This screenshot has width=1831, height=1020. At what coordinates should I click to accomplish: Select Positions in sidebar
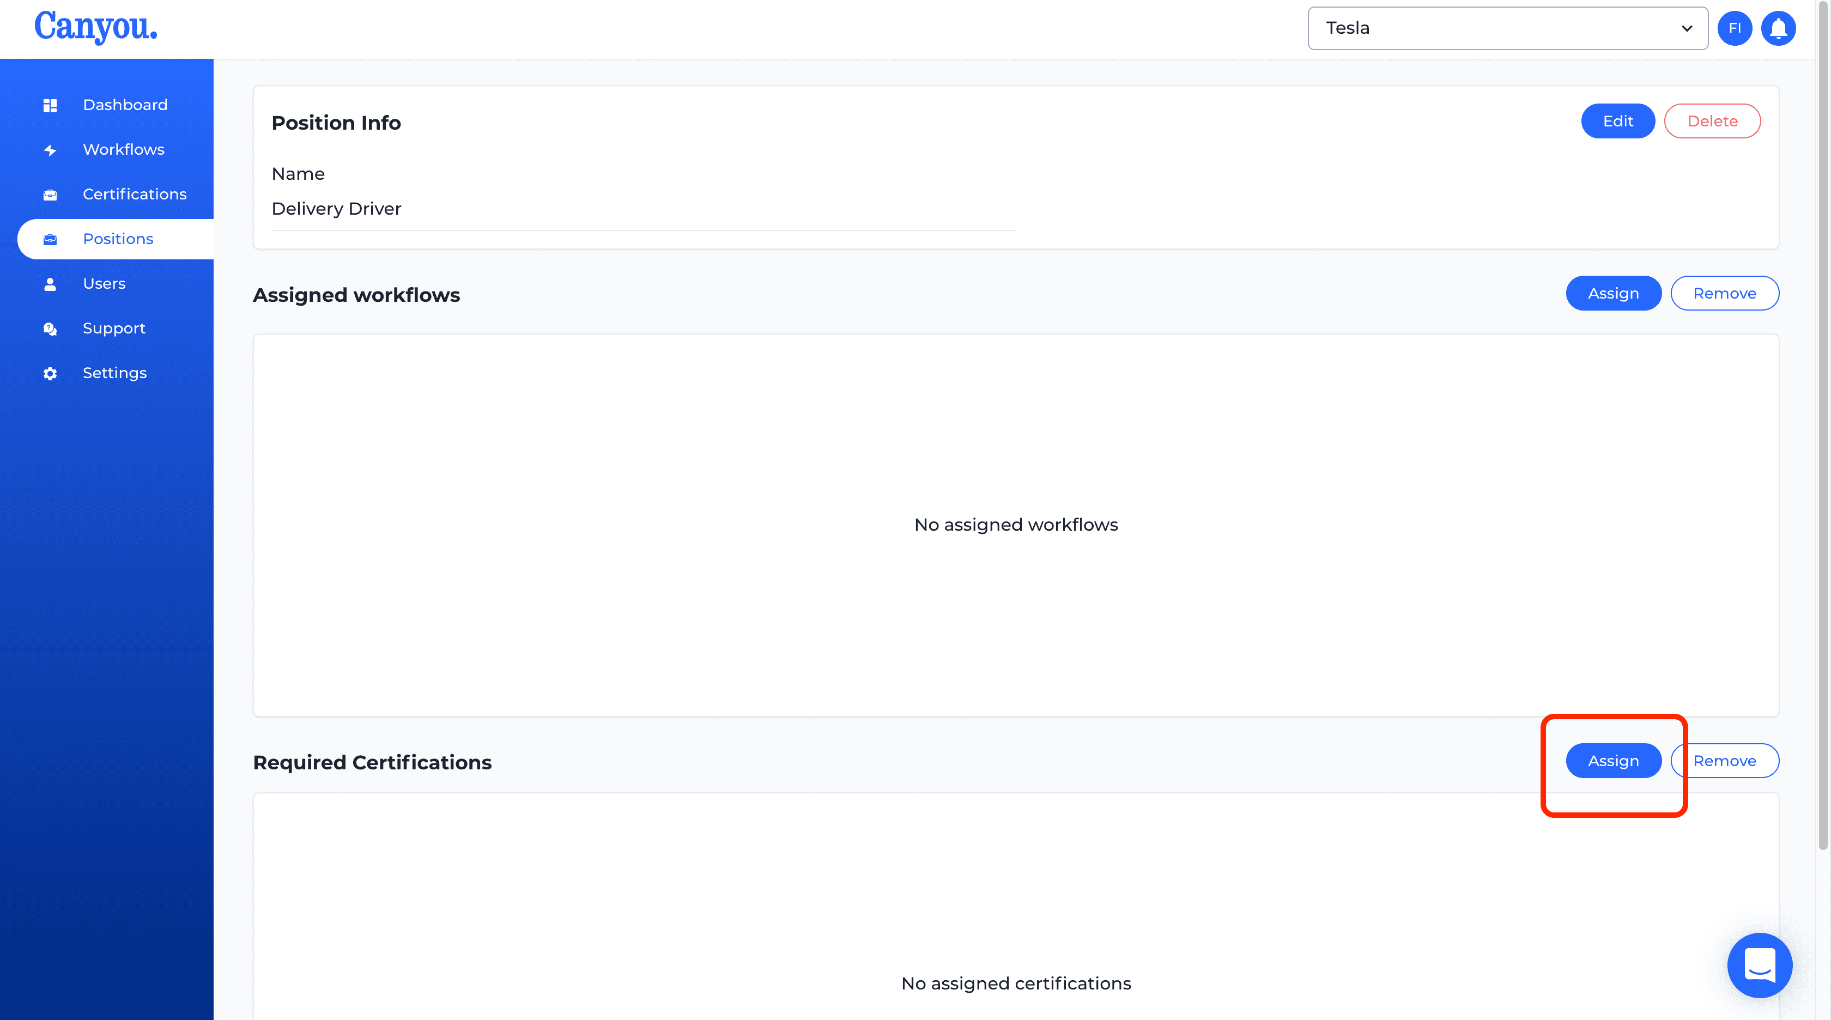click(115, 240)
